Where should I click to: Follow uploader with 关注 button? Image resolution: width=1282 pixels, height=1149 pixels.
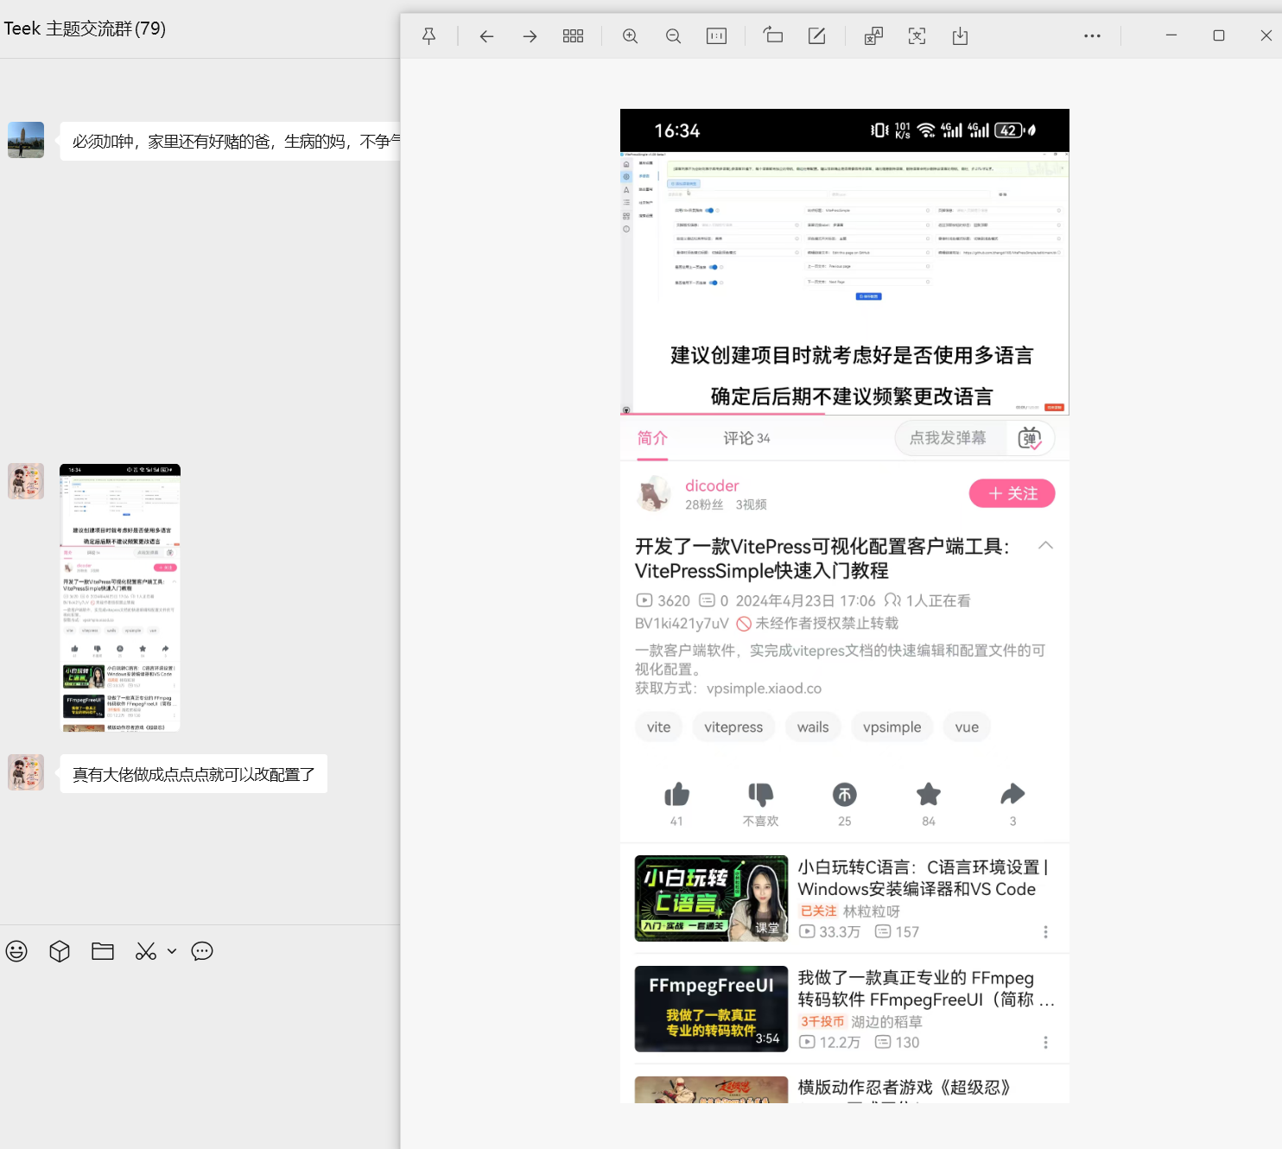pos(1012,493)
